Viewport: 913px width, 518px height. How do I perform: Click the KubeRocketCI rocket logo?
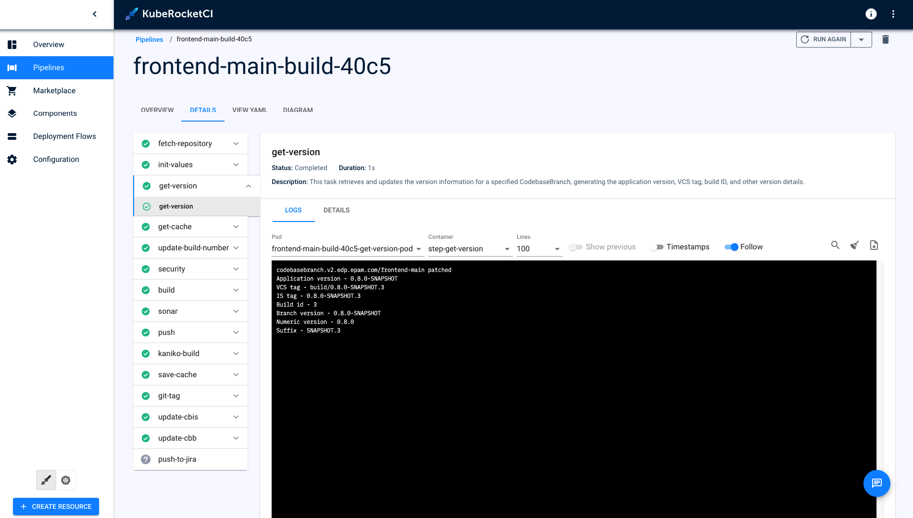(x=131, y=14)
